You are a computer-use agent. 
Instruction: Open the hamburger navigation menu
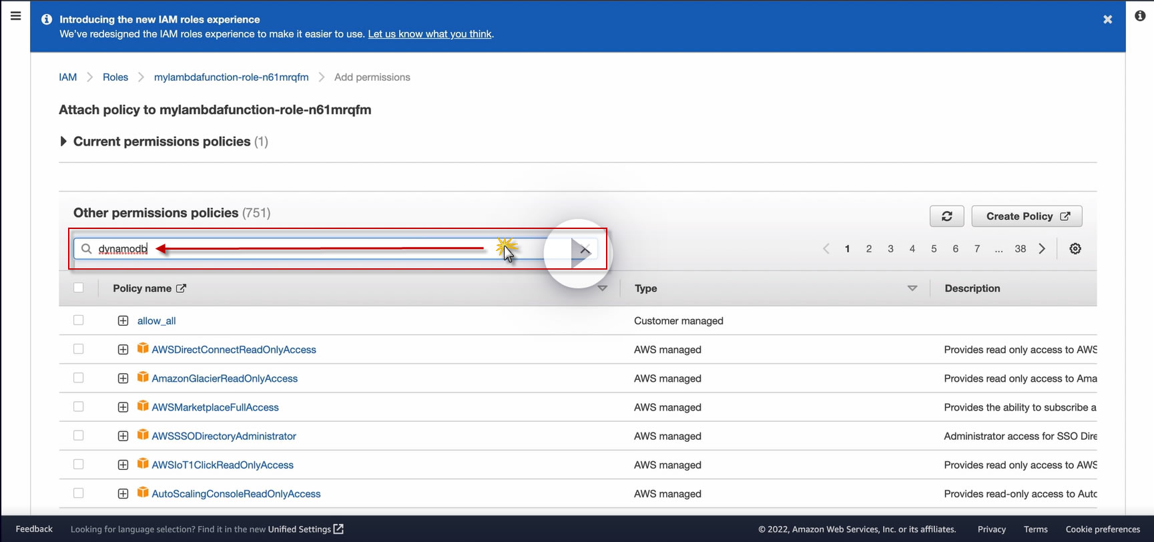point(15,15)
